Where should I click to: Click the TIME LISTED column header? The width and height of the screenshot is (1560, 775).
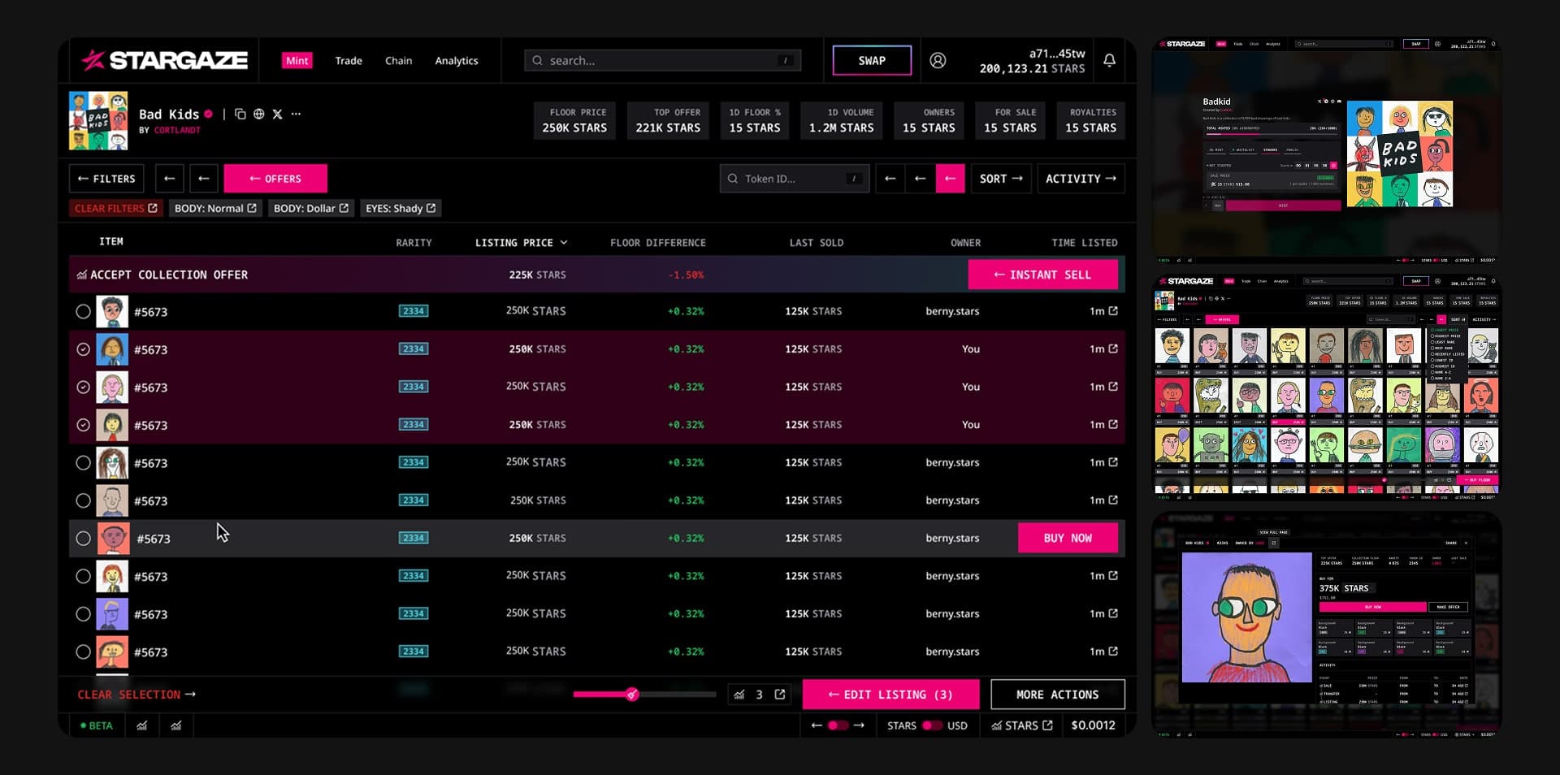click(x=1084, y=243)
